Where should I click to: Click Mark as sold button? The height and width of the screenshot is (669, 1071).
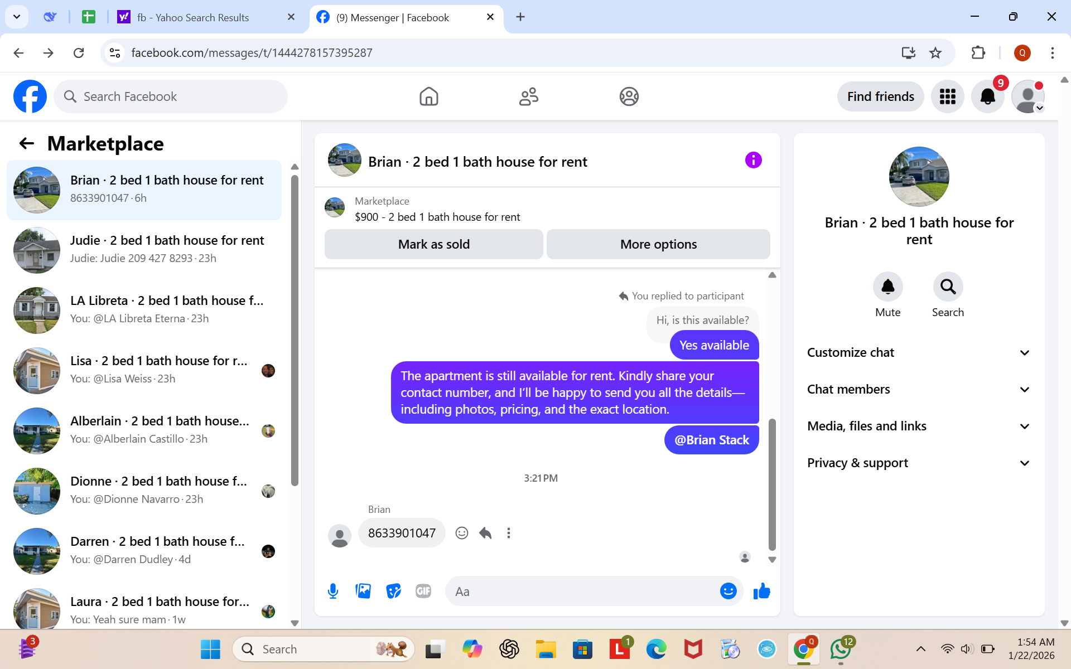point(433,244)
